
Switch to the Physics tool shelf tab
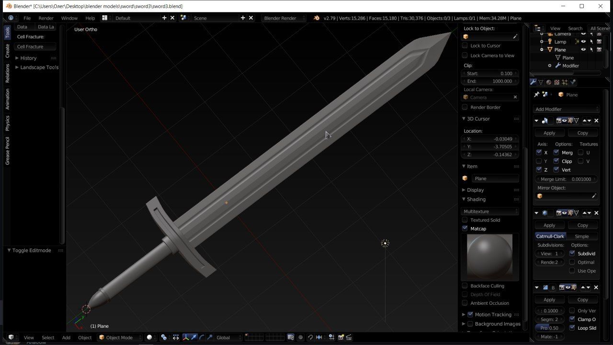tap(7, 123)
